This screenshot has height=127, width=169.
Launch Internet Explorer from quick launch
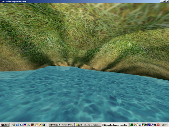point(17,125)
